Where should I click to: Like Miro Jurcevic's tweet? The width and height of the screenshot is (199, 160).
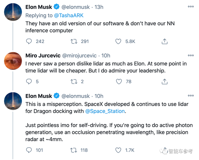119,82
